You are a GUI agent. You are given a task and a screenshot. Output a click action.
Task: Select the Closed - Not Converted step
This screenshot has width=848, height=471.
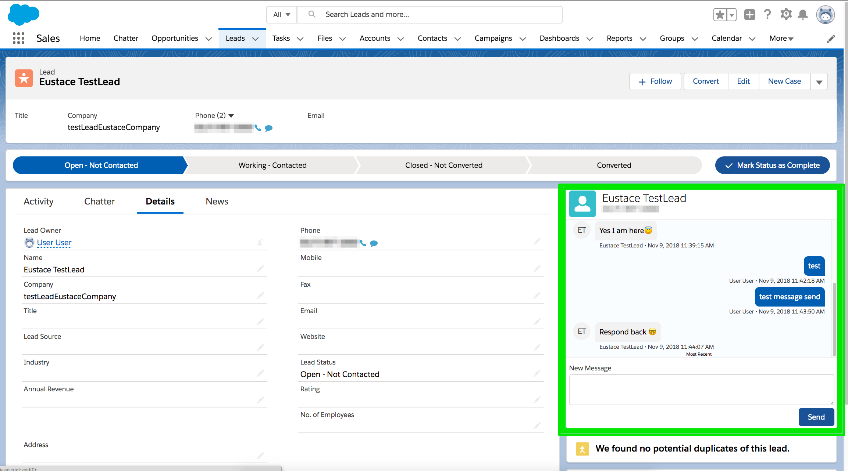[x=443, y=165]
